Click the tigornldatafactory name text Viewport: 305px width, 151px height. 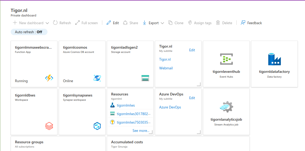tap(275, 72)
